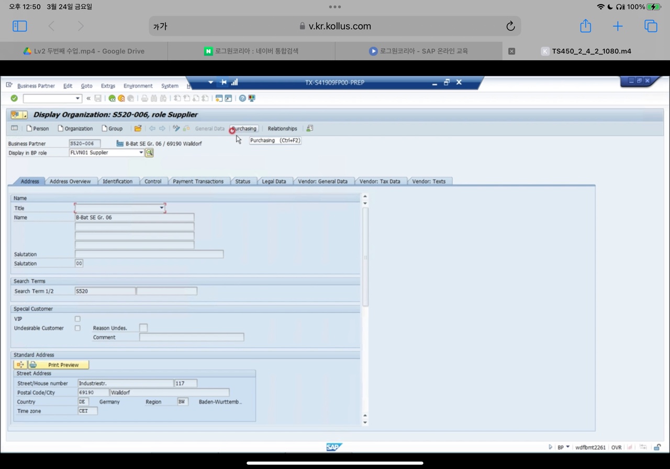Click the Switch Display/Change pencil icon
The width and height of the screenshot is (670, 469).
coord(176,128)
